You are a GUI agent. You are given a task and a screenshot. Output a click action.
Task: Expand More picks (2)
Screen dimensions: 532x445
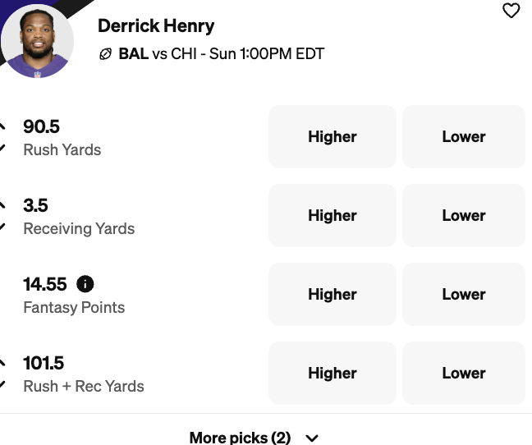[x=240, y=438]
